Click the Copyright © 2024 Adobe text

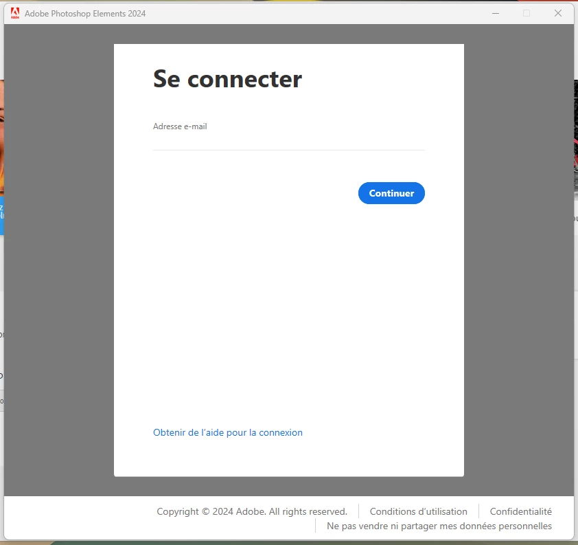(x=252, y=511)
